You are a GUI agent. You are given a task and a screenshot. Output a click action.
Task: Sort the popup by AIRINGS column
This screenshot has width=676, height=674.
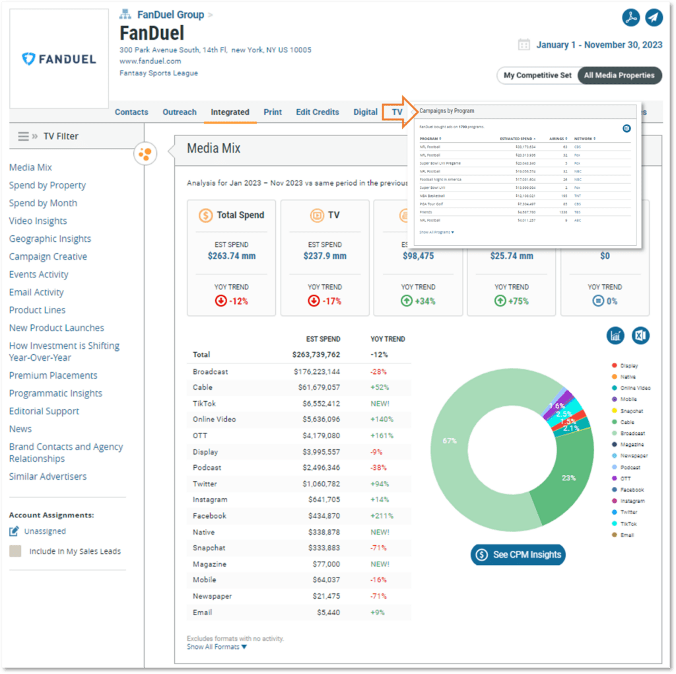[558, 139]
